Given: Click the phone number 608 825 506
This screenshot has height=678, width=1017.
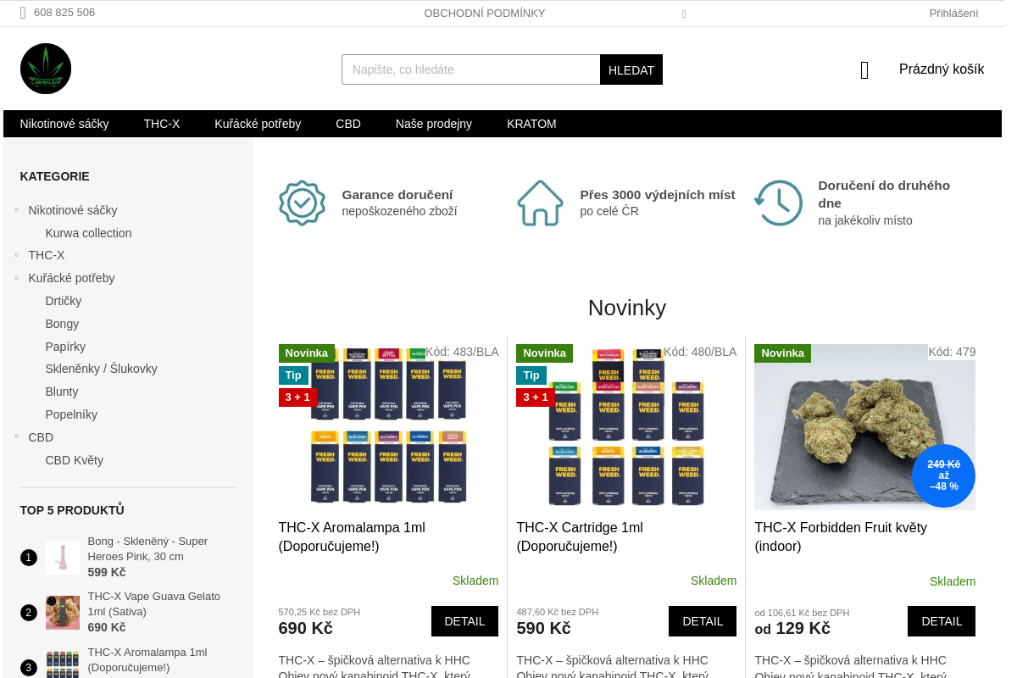Looking at the screenshot, I should (x=64, y=13).
